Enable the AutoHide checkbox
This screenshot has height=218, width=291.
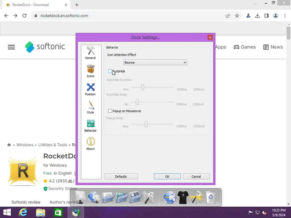point(110,71)
